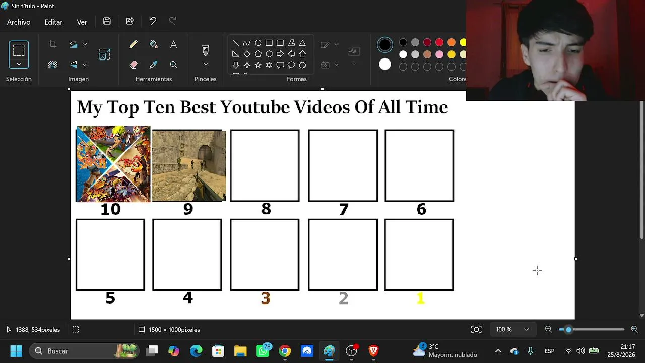Viewport: 645px width, 363px height.
Task: Click the screenshot capture icon in status bar
Action: pyautogui.click(x=476, y=329)
